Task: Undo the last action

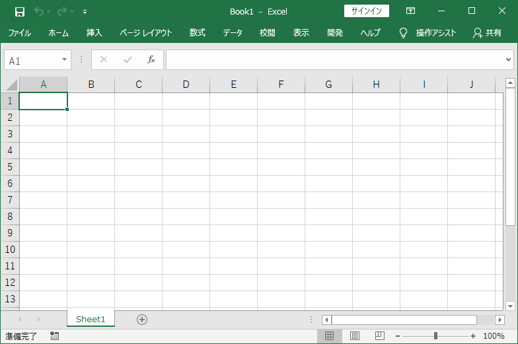Action: [39, 12]
